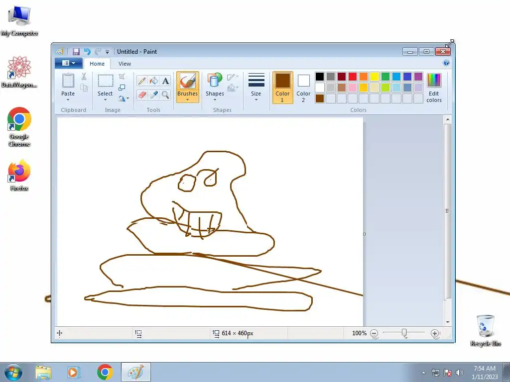Image resolution: width=510 pixels, height=382 pixels.
Task: Open the DataWagon desktop shortcut
Action: [19, 72]
